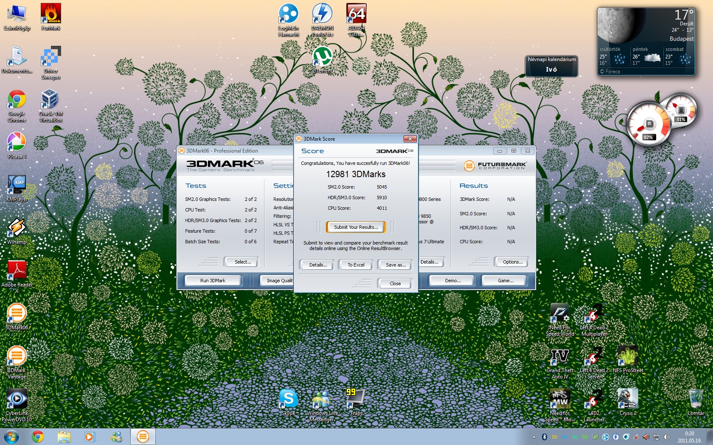Open L4D2 Launcher desktop shortcut

click(x=594, y=405)
